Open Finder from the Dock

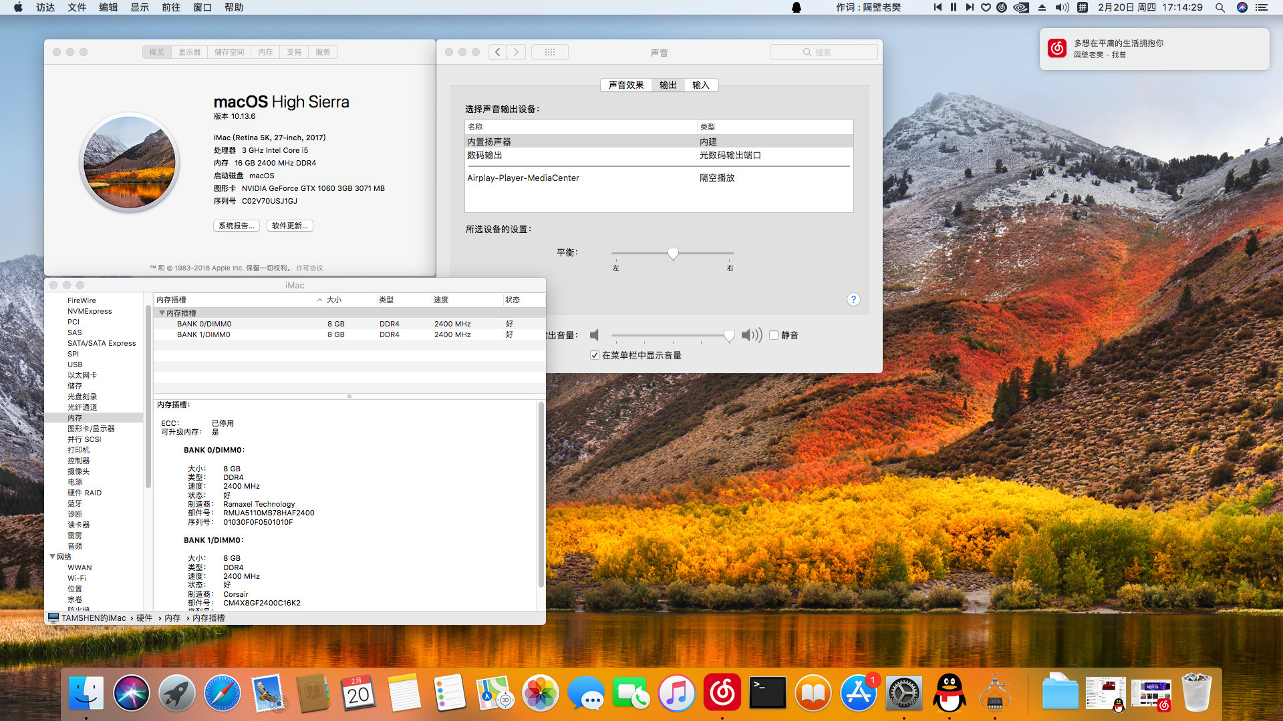point(86,693)
